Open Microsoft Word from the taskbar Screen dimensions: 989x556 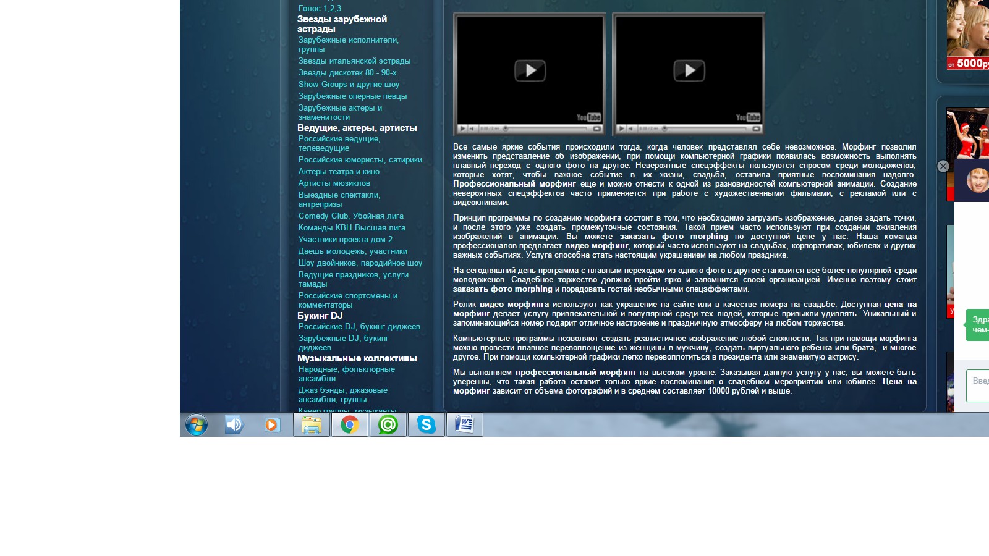465,424
